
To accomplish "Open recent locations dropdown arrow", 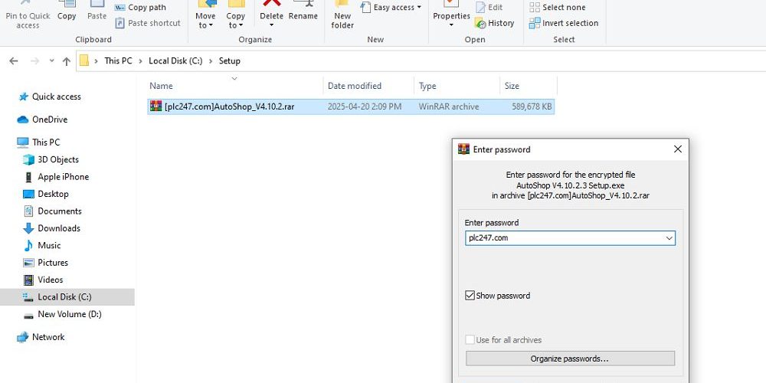I will [x=52, y=61].
